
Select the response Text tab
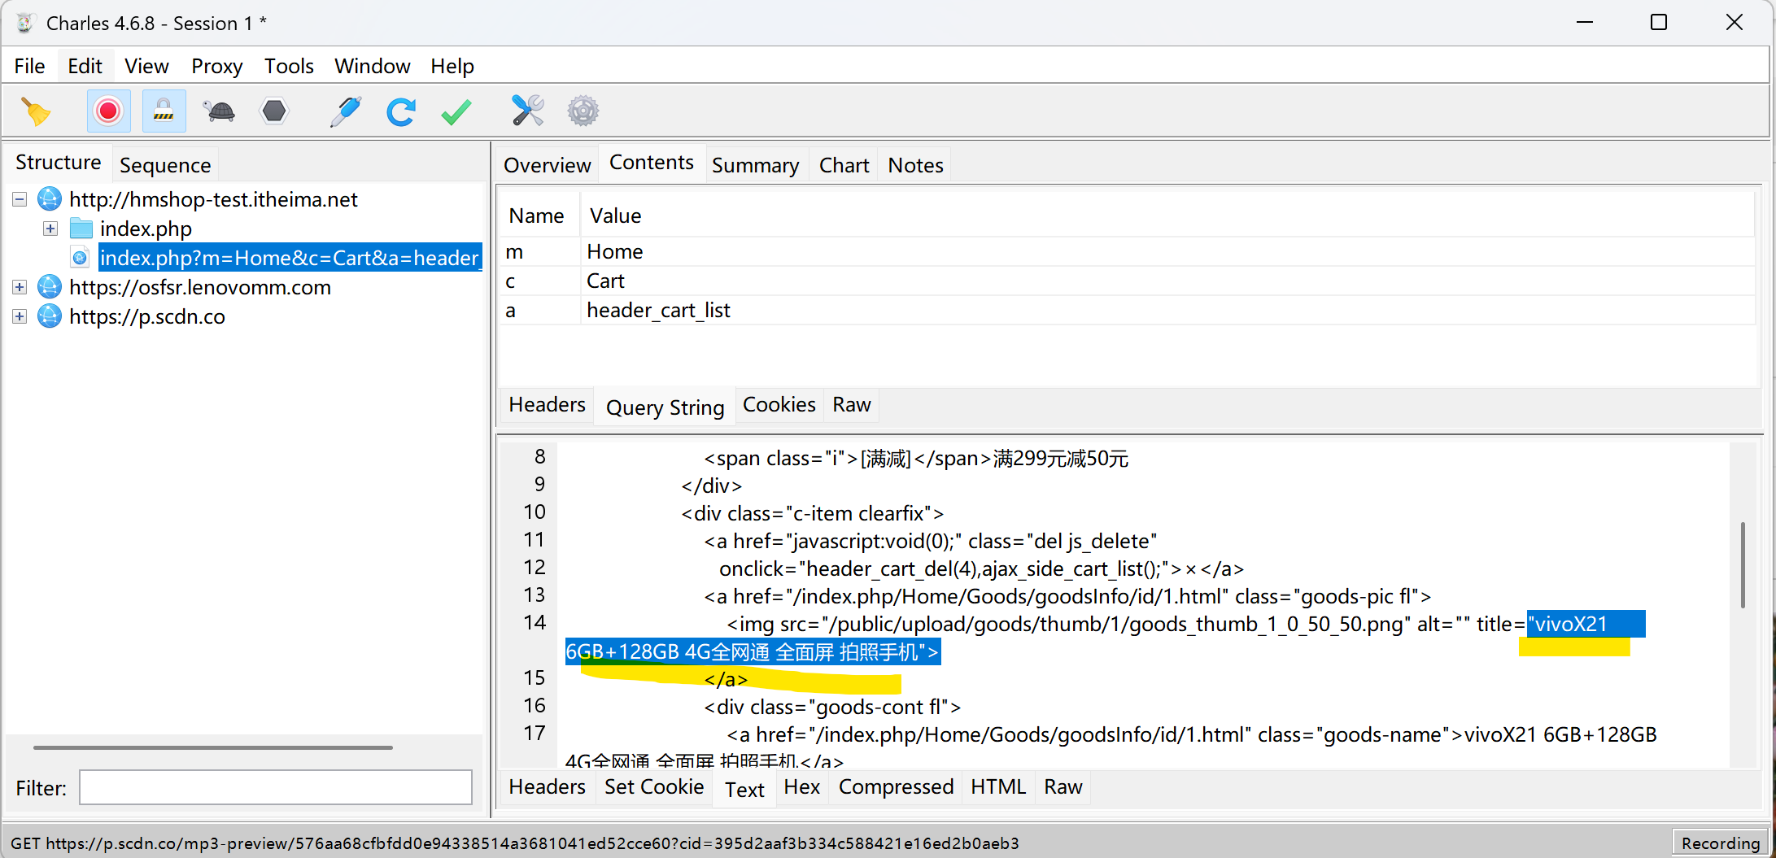[x=744, y=789]
